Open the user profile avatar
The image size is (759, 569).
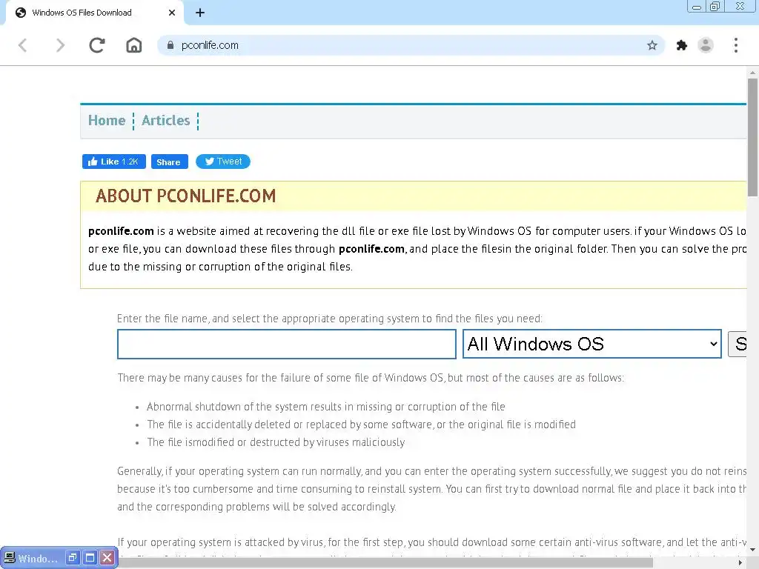706,45
